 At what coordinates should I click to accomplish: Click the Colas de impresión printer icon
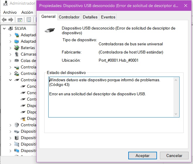click(x=17, y=61)
